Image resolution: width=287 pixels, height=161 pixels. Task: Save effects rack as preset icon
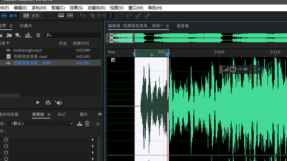(79, 123)
